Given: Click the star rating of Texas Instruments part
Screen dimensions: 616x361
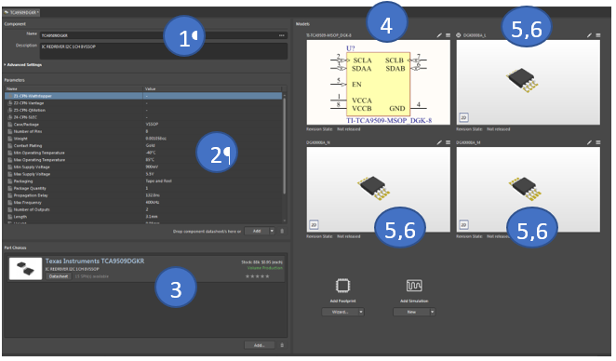Looking at the screenshot, I should 258,276.
